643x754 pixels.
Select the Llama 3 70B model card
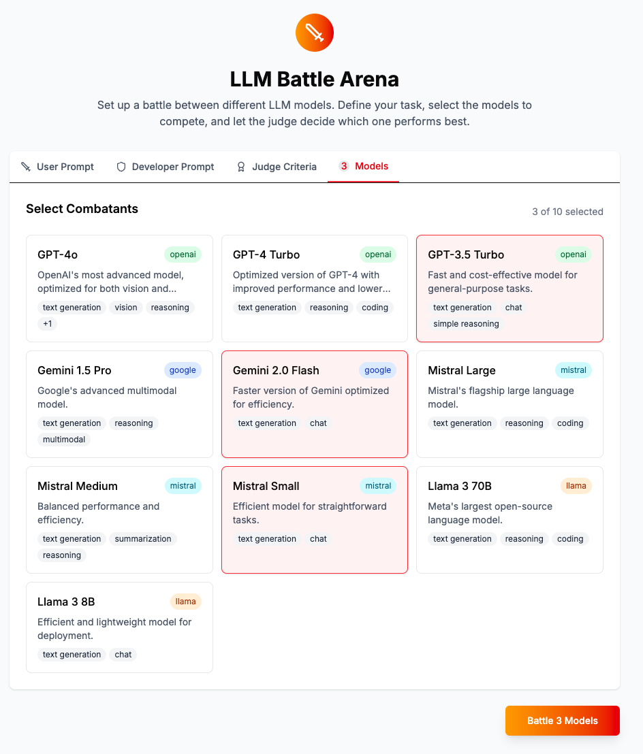pos(509,519)
